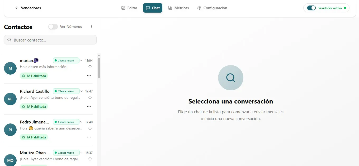The image size is (359, 166).
Task: Go back to Vendedores
Action: click(x=28, y=8)
